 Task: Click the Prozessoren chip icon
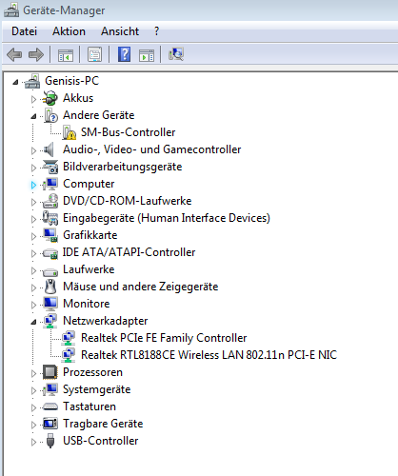(50, 372)
